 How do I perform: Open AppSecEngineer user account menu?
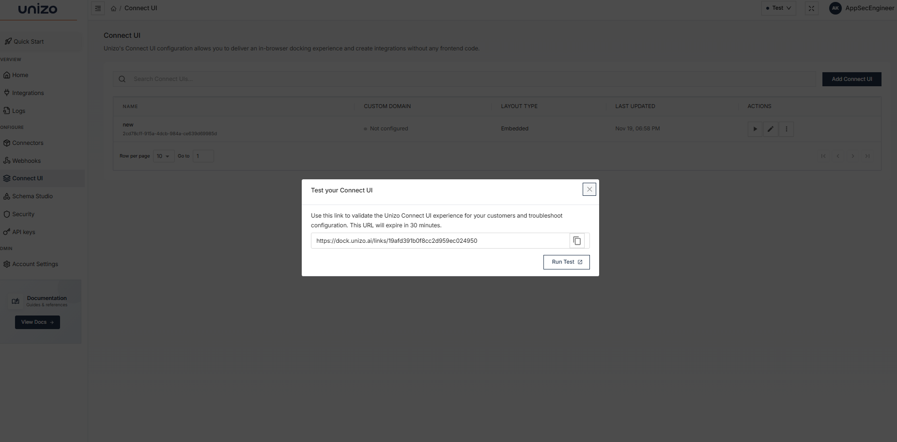(x=863, y=8)
